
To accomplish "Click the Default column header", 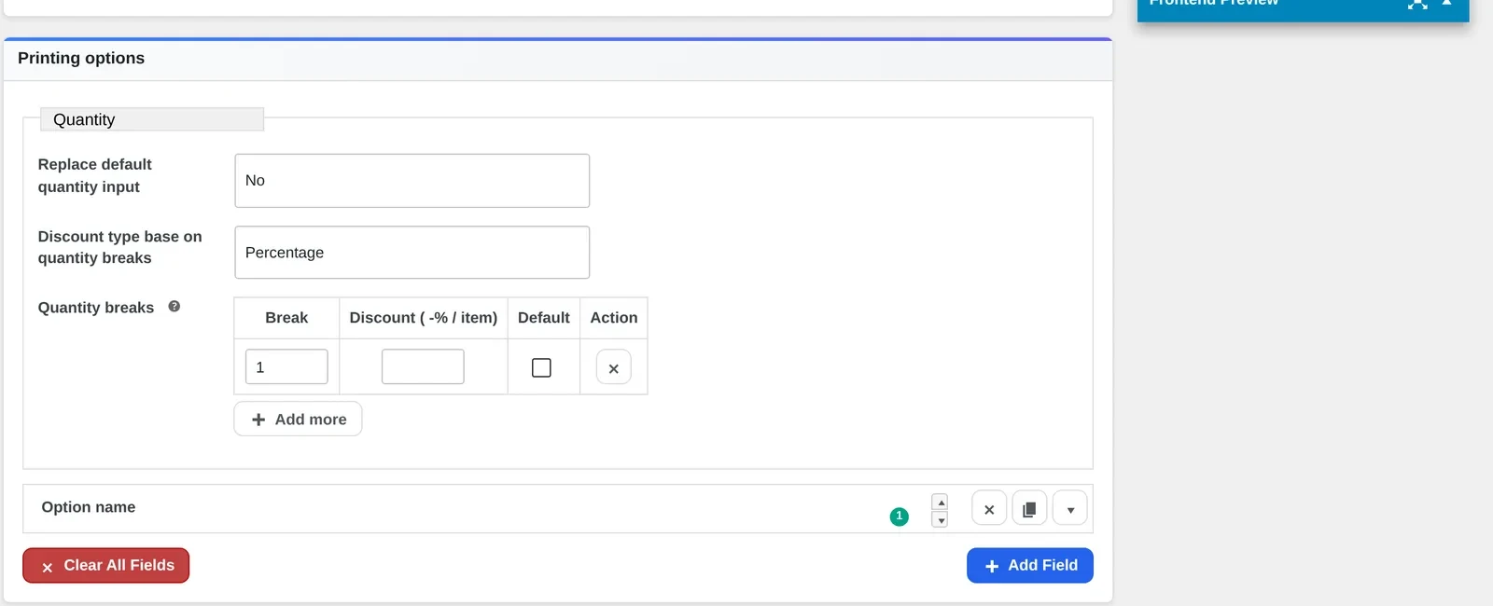I will point(544,318).
